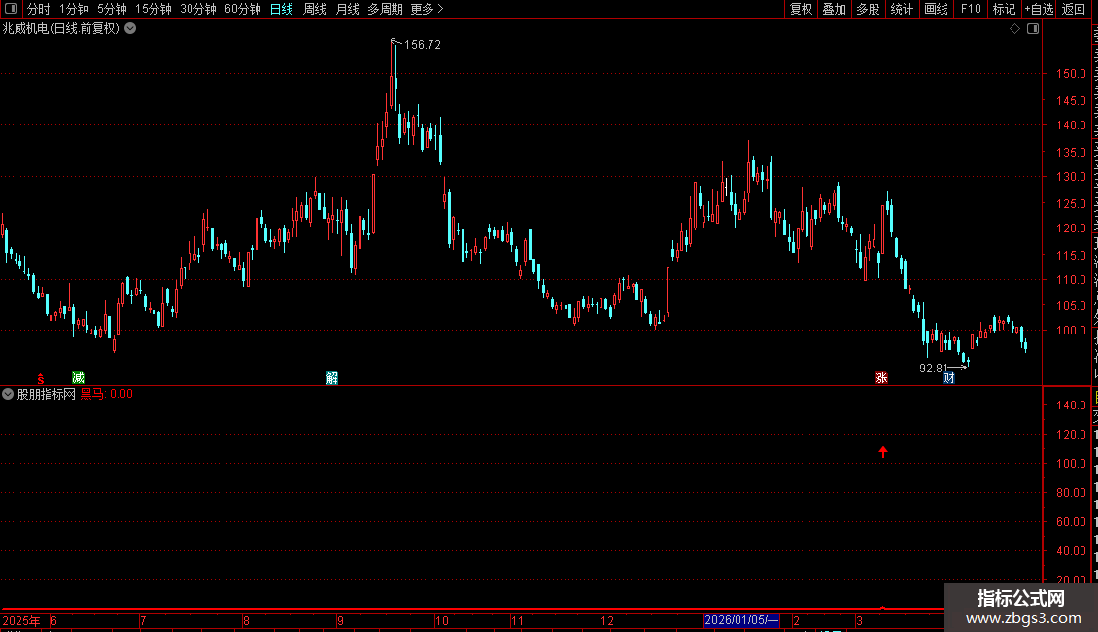This screenshot has width=1098, height=632.
Task: Open the 统计 statistics tool
Action: pyautogui.click(x=902, y=9)
